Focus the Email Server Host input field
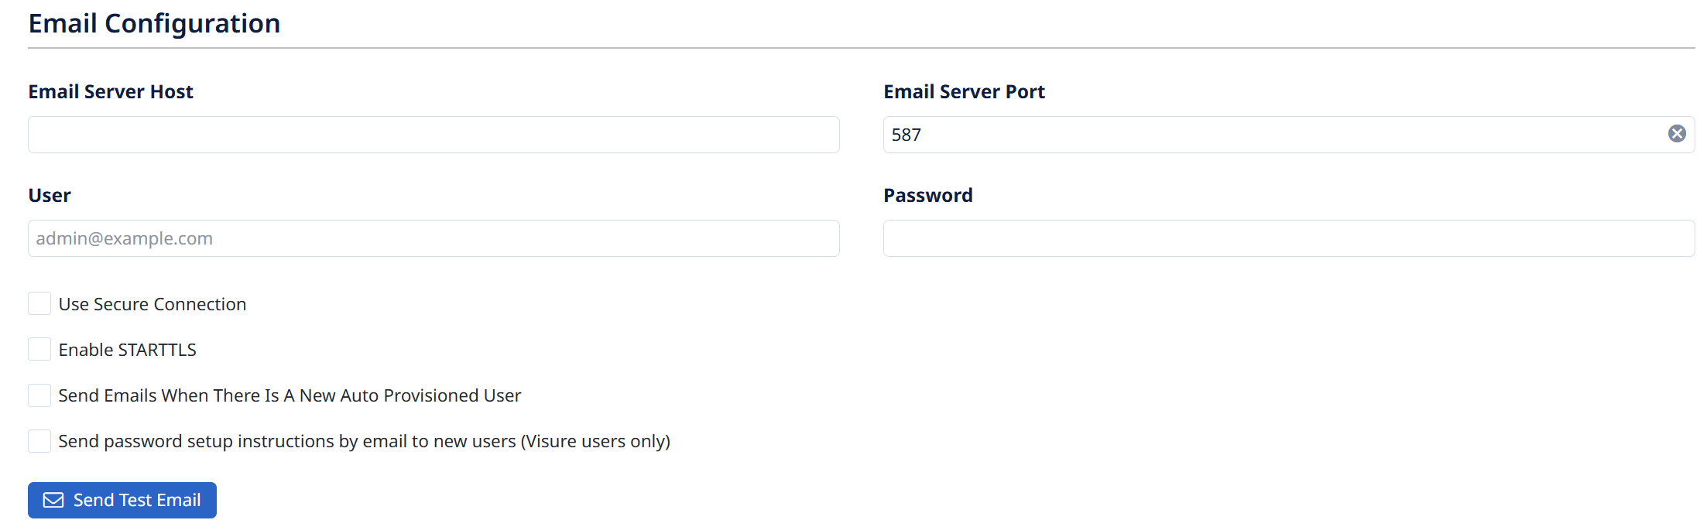The height and width of the screenshot is (520, 1700). 434,135
